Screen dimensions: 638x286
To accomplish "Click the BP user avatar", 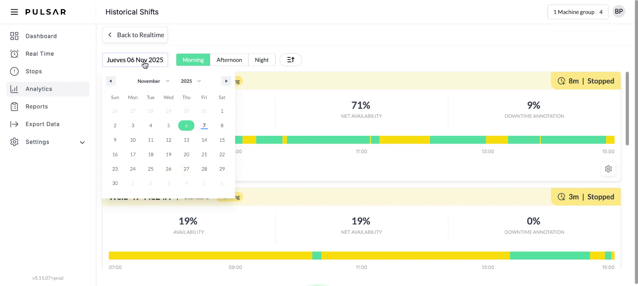I will (x=618, y=12).
